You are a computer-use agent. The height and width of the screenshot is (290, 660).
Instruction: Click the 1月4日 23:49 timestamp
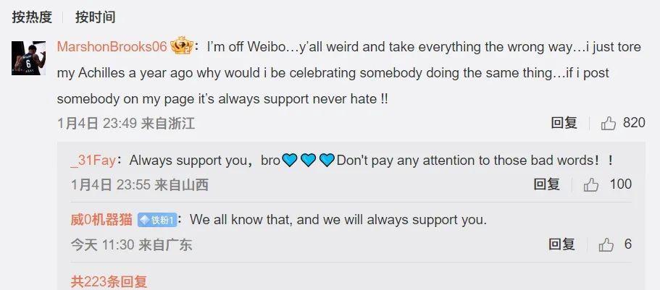pyautogui.click(x=97, y=123)
